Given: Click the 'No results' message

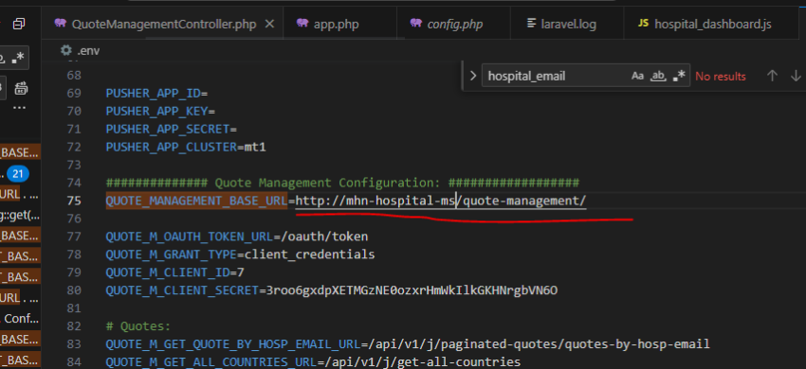Looking at the screenshot, I should [720, 77].
